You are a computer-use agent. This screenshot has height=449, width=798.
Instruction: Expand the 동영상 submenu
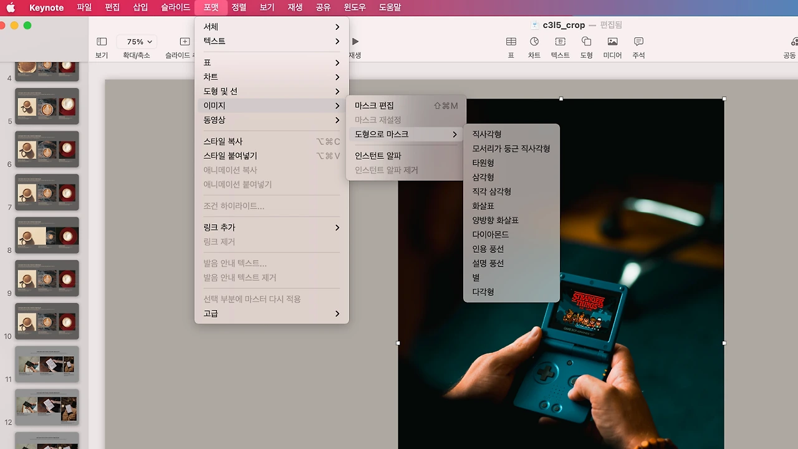pyautogui.click(x=272, y=120)
